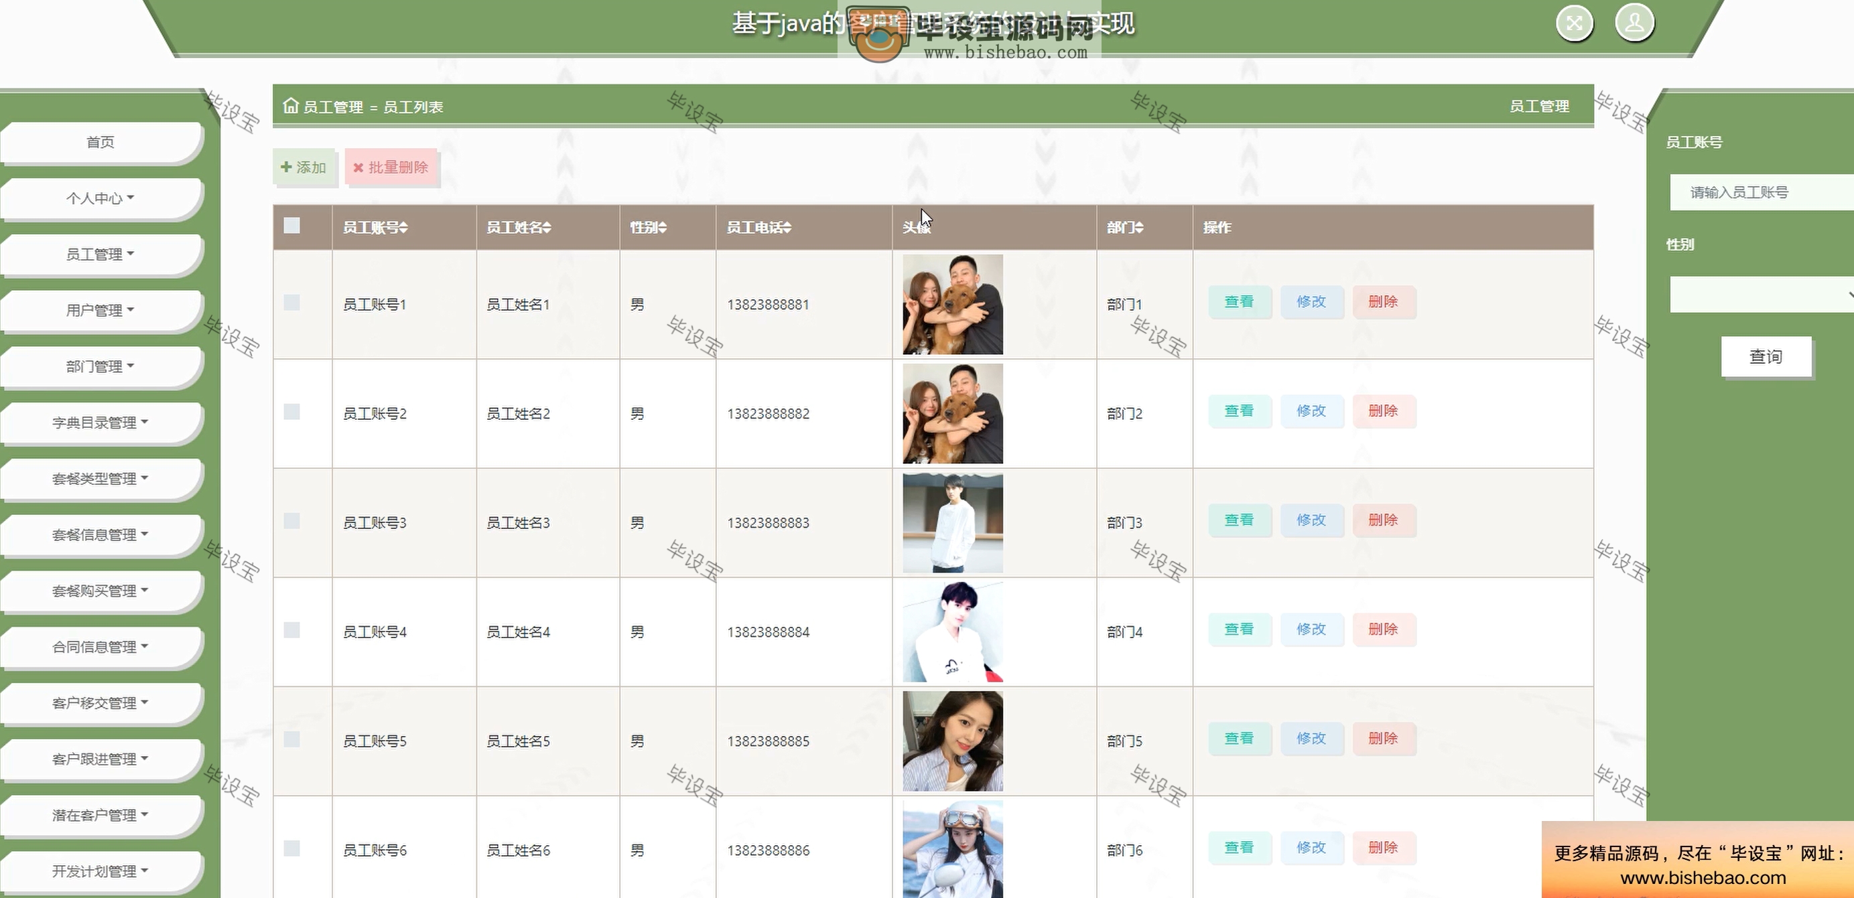
Task: Expand the 员工管理 sidebar menu
Action: [101, 254]
